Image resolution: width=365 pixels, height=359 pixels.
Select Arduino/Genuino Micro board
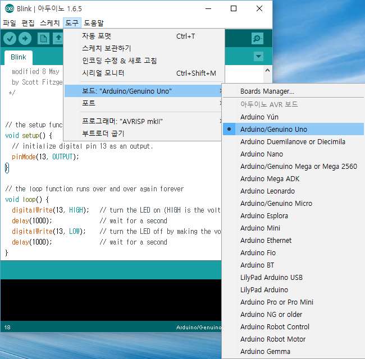(293, 203)
